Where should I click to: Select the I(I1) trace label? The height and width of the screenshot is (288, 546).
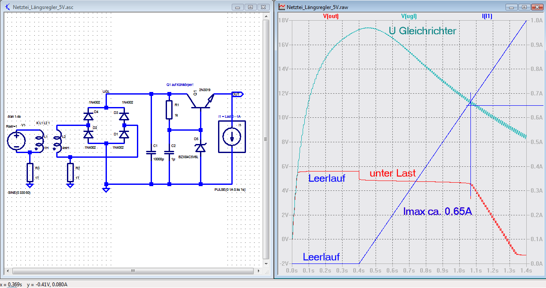pos(487,16)
